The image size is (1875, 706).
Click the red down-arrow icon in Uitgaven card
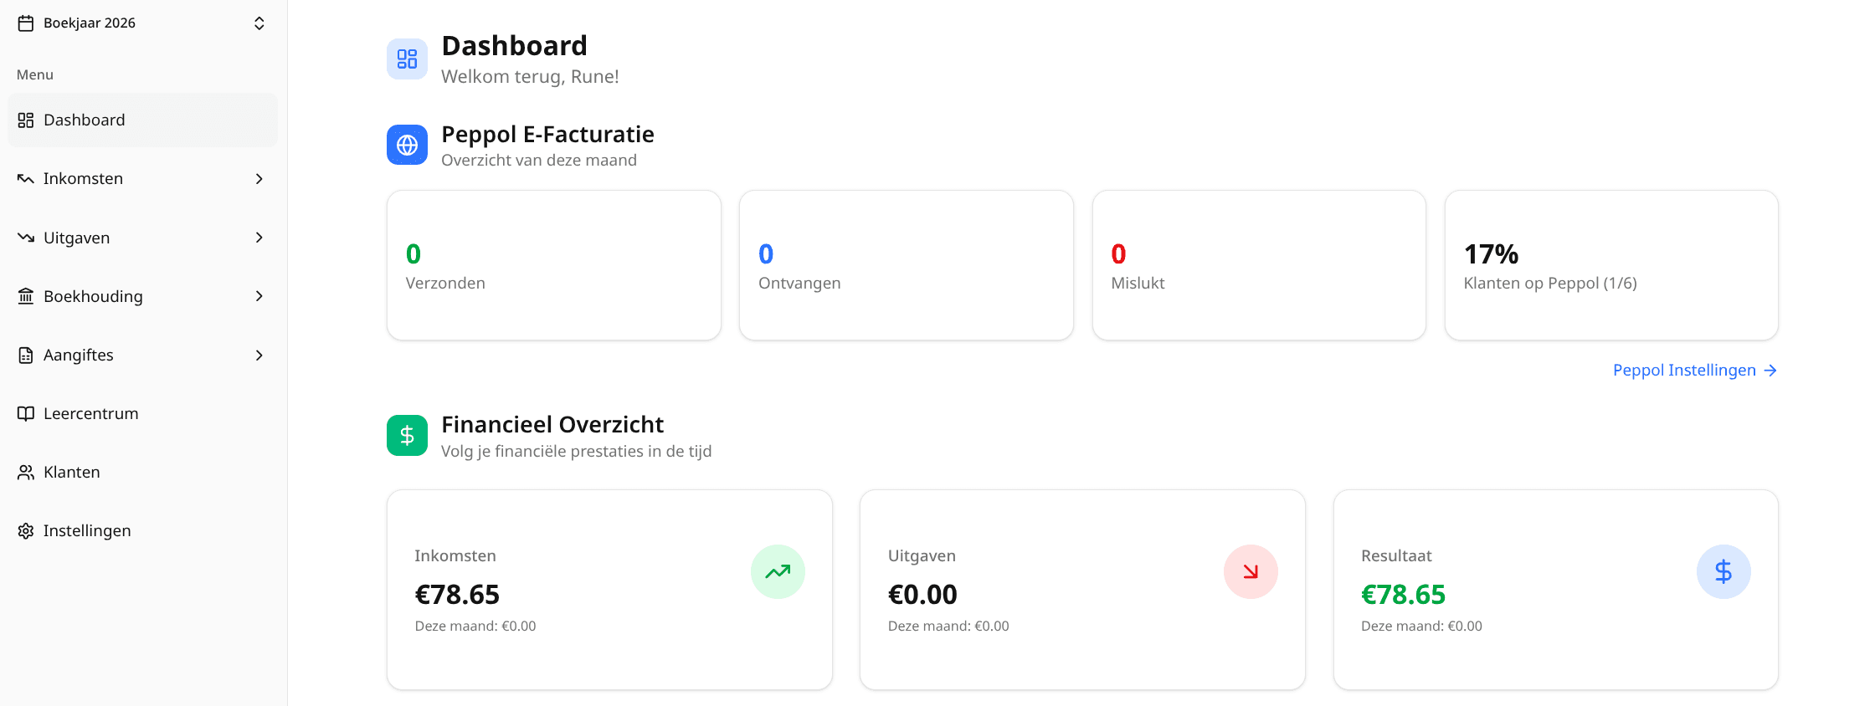tap(1251, 571)
